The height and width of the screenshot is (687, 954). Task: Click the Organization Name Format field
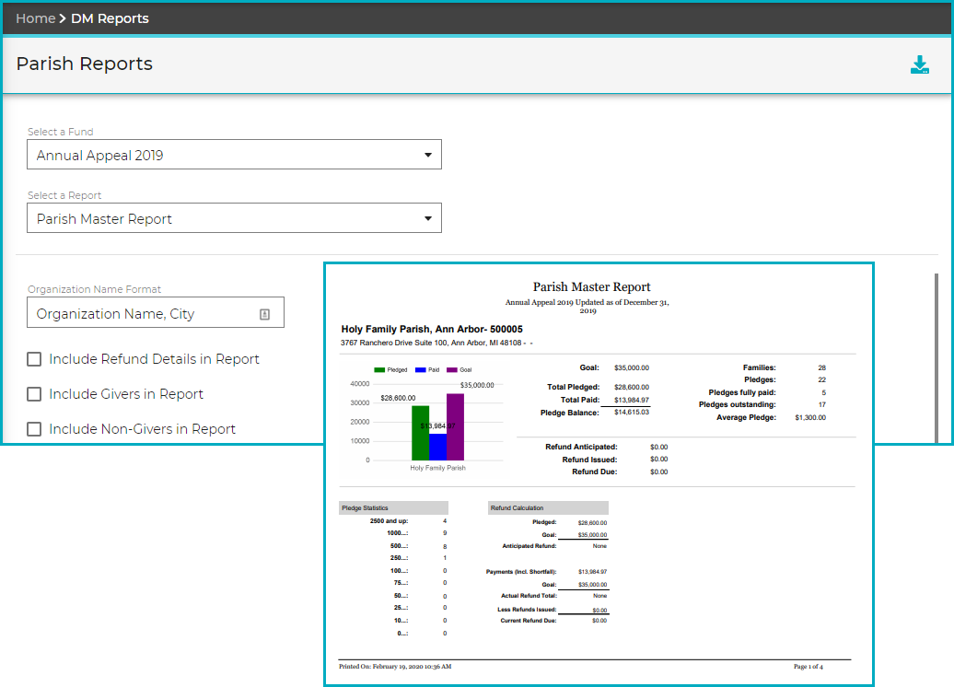coord(155,312)
